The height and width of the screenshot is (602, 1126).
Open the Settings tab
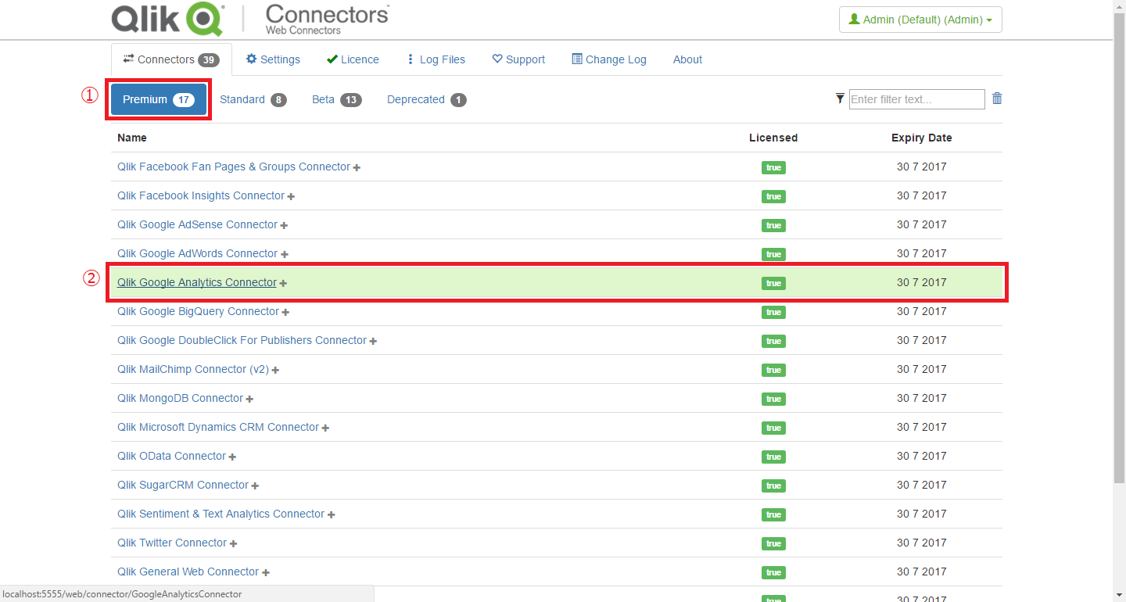[x=273, y=59]
